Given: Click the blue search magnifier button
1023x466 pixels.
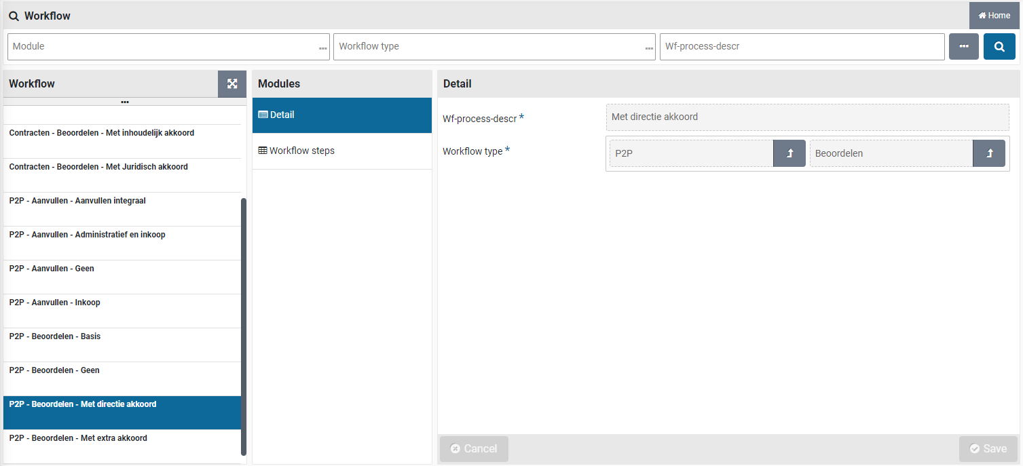Looking at the screenshot, I should (999, 47).
